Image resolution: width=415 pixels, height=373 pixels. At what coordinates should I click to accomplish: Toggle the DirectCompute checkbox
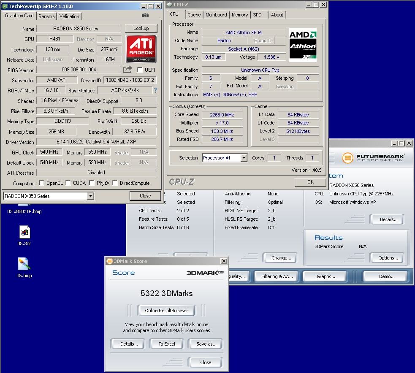click(115, 183)
